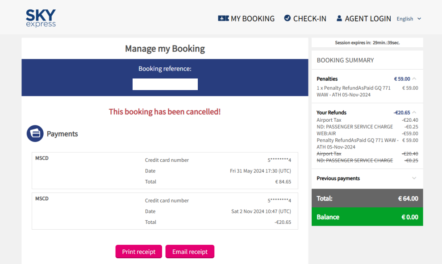
Task: Collapse the Your Refunds section chevron
Action: click(x=414, y=112)
